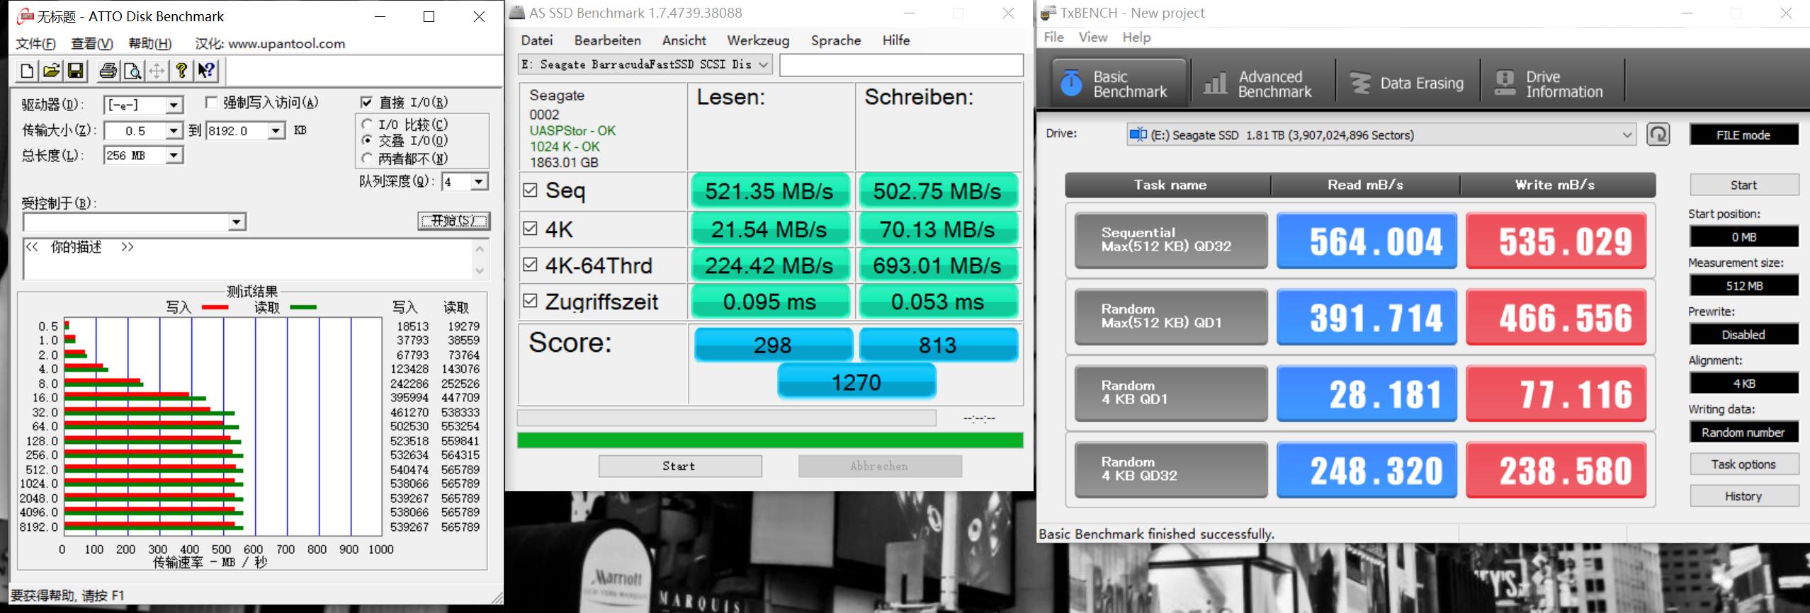Select the I/O 比较(C) radio button

[367, 125]
